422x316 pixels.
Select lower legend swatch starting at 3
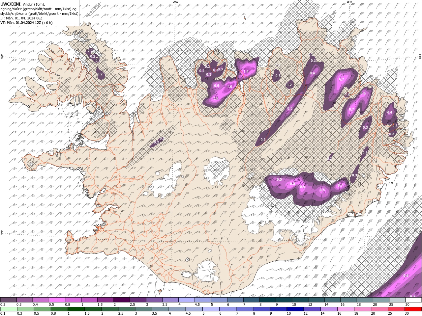(x=143, y=309)
